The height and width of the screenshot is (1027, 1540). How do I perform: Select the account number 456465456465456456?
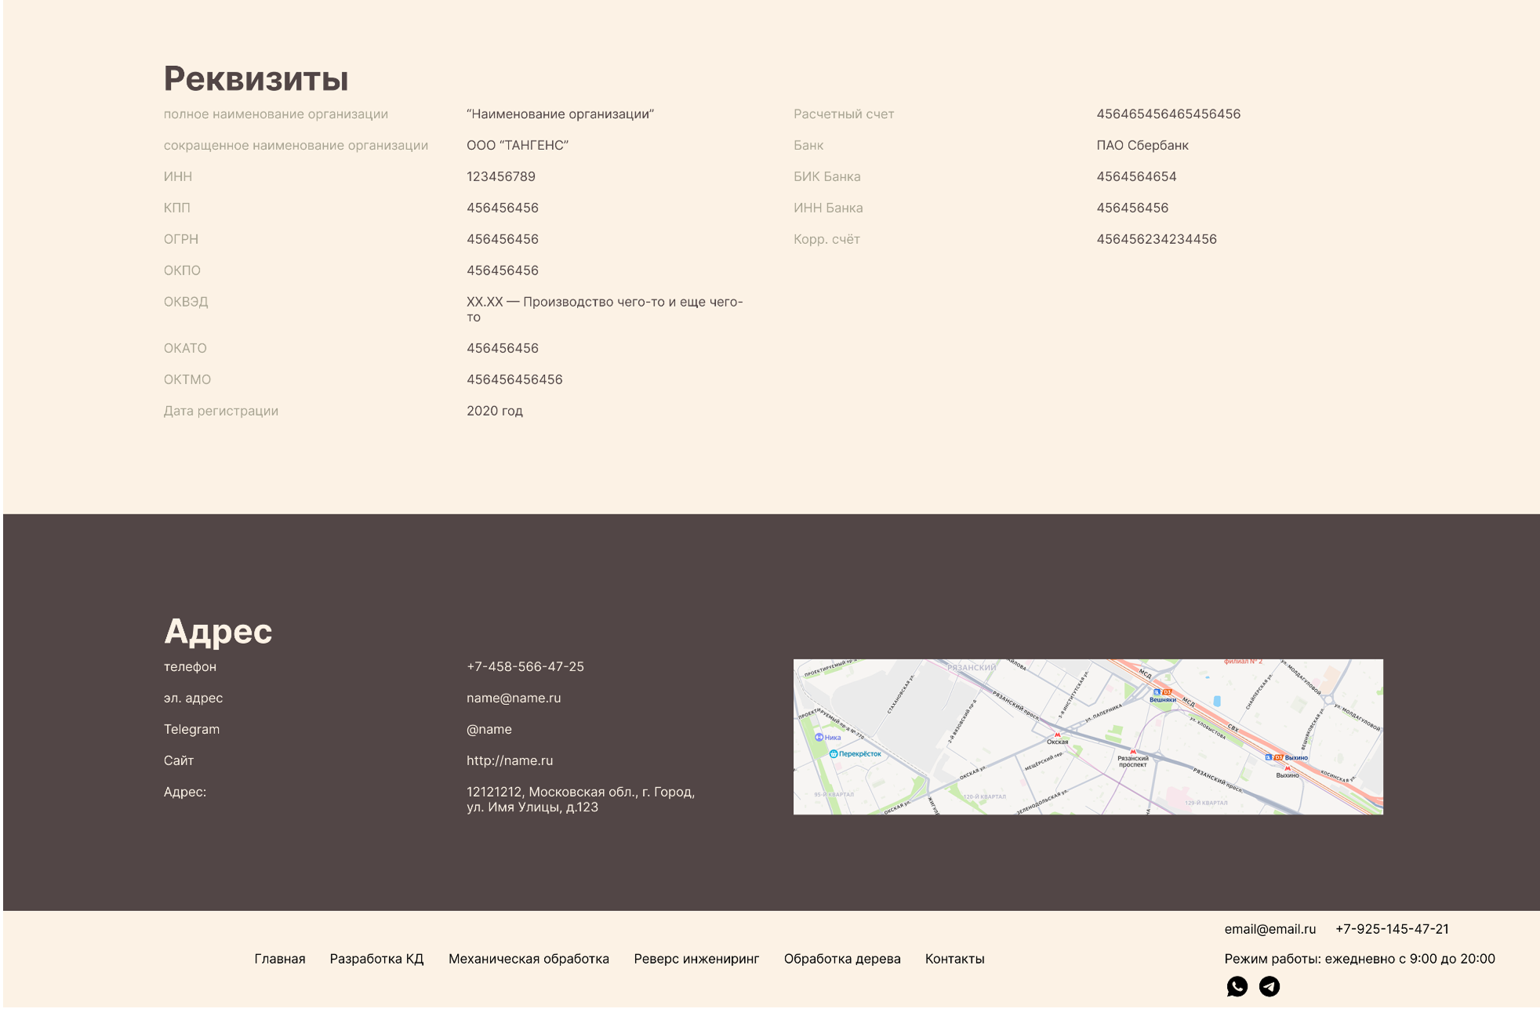(x=1168, y=114)
